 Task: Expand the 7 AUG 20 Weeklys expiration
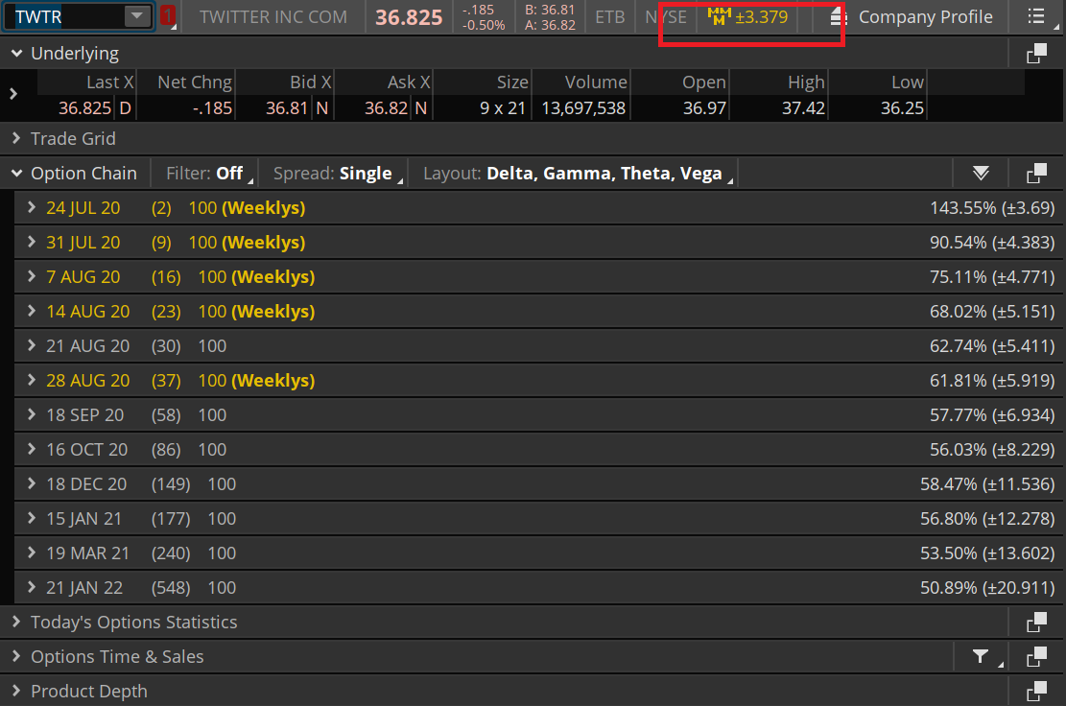point(32,276)
